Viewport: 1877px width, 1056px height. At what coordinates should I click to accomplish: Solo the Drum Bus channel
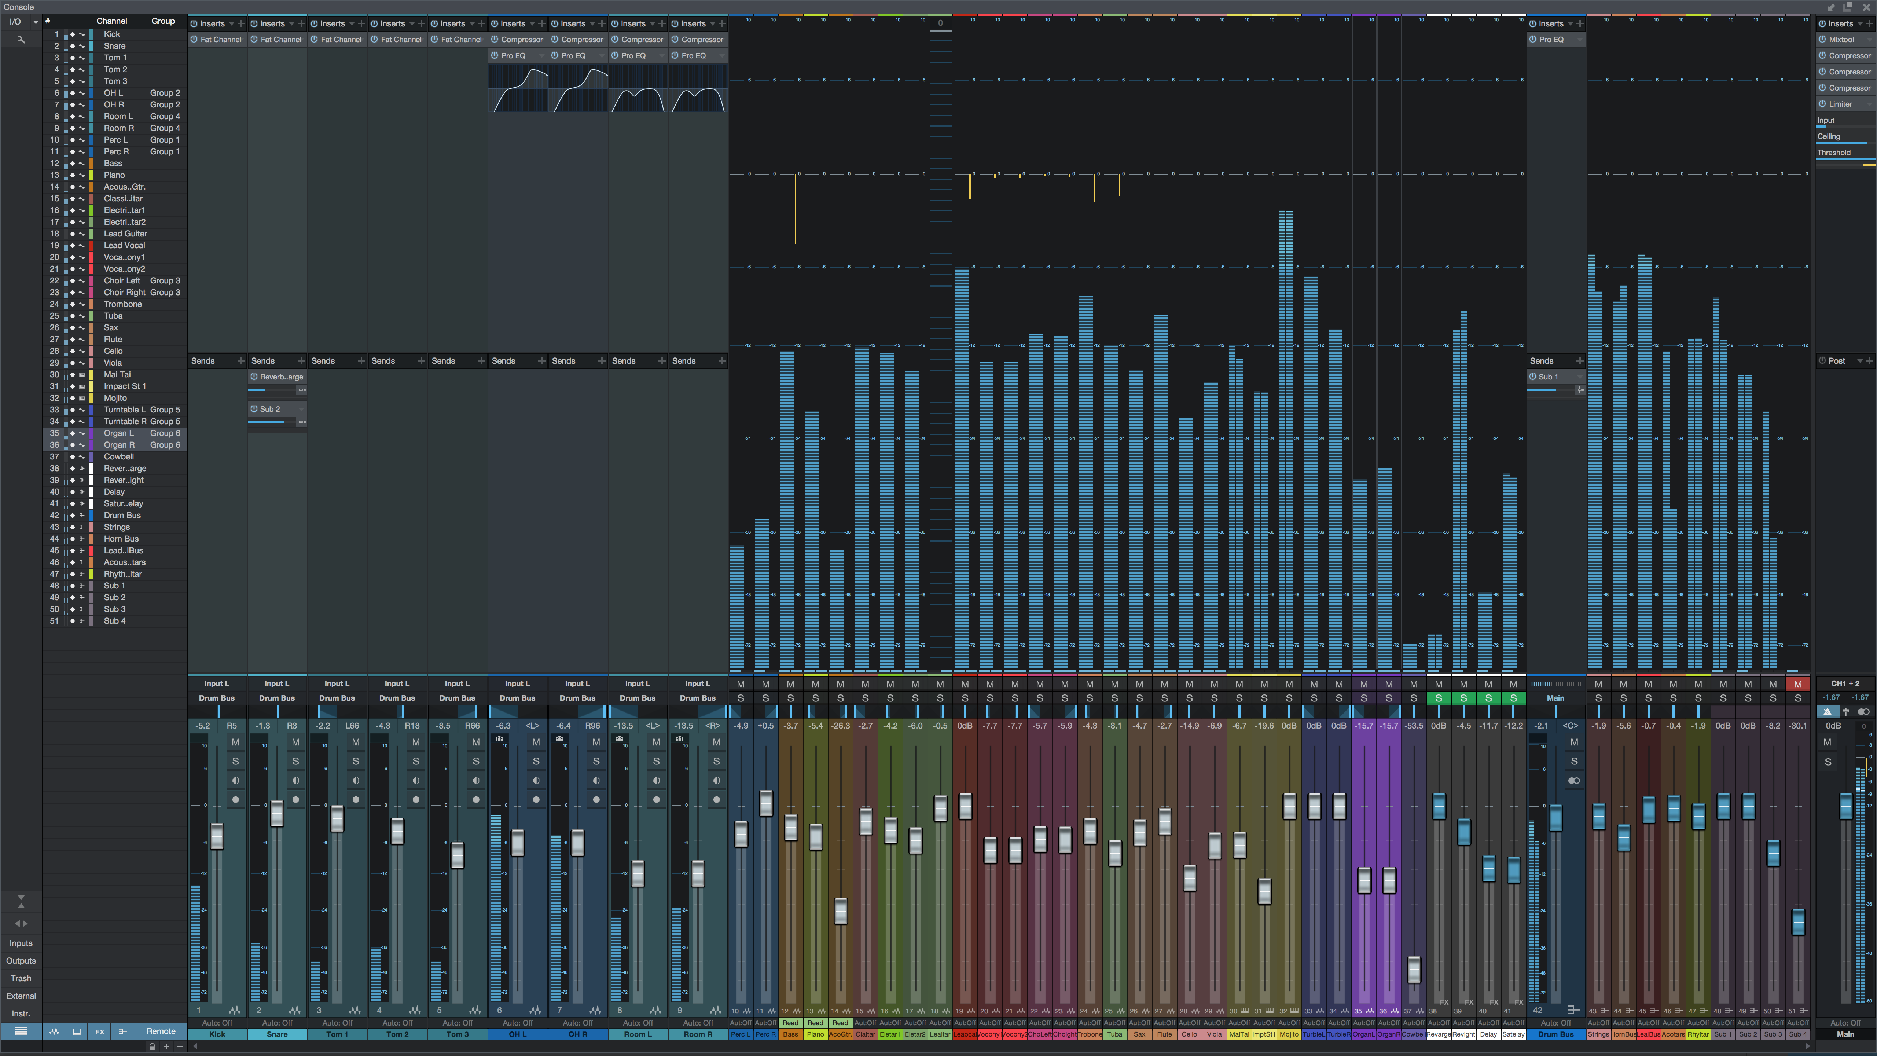(x=1574, y=761)
